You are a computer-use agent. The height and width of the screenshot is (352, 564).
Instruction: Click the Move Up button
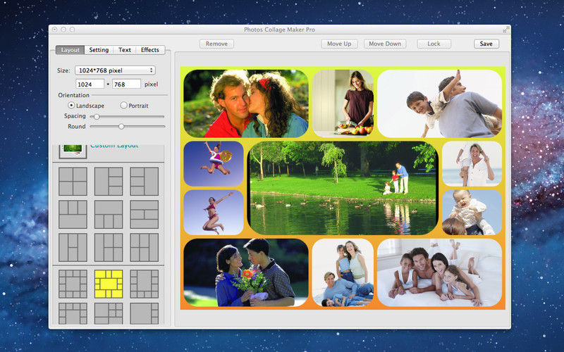pos(339,44)
